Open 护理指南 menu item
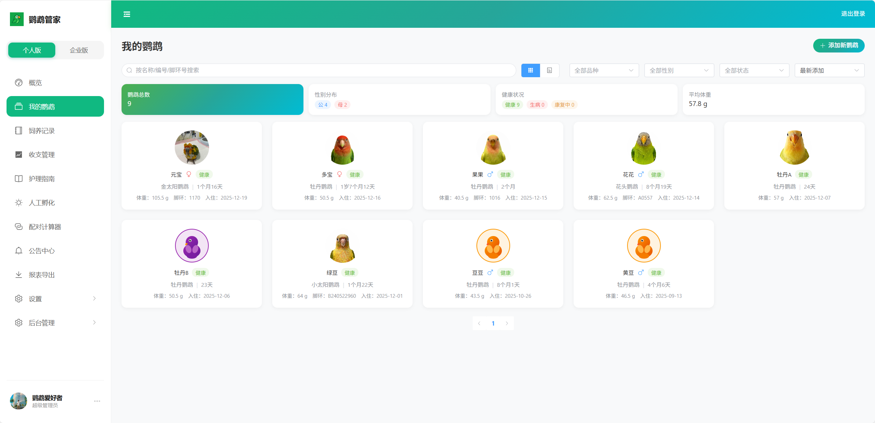Image resolution: width=875 pixels, height=423 pixels. [42, 179]
